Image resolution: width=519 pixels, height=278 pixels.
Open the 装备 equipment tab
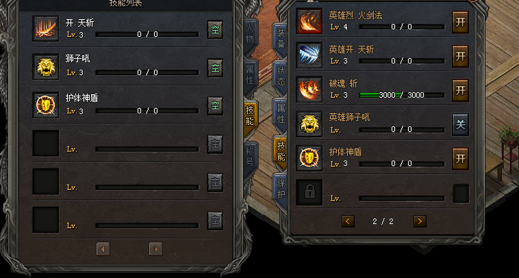[280, 38]
